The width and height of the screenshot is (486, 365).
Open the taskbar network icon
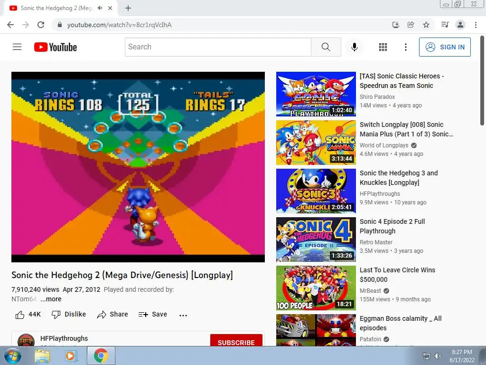coord(427,356)
